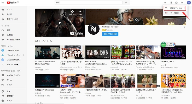Open Trending flame icon in sidebar
This screenshot has height=104, width=192.
pos(3,14)
